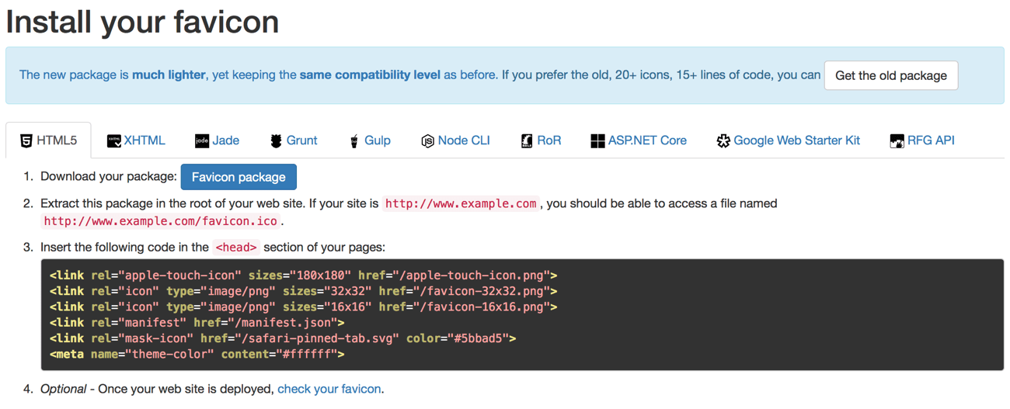Click the #5bbad5 color value in code

coord(480,338)
